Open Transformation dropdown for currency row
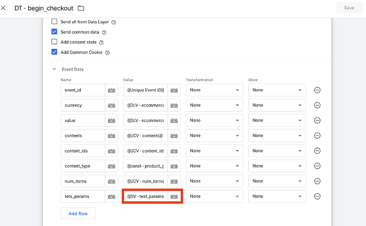Image resolution: width=366 pixels, height=226 pixels. point(214,105)
